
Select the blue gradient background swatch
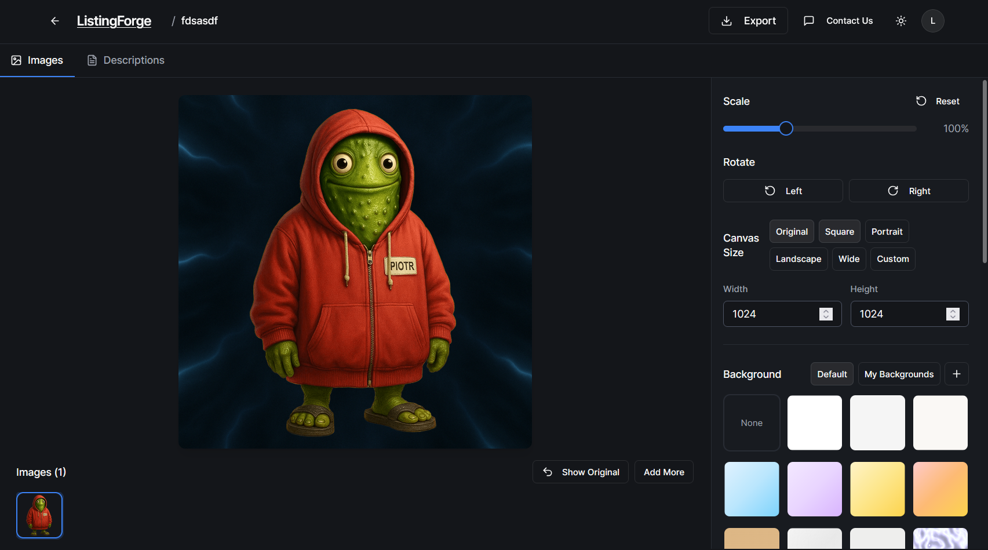pyautogui.click(x=752, y=489)
